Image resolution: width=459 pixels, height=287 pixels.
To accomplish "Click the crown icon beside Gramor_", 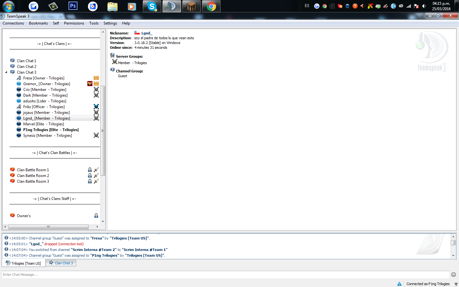I will coord(96,84).
